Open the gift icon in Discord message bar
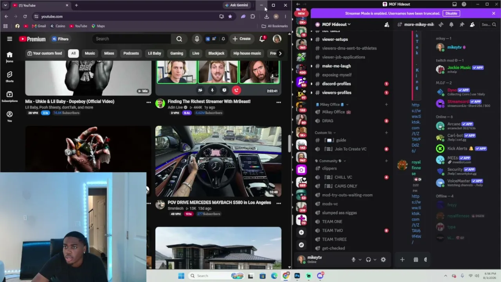This screenshot has height=282, width=501. pos(416,259)
